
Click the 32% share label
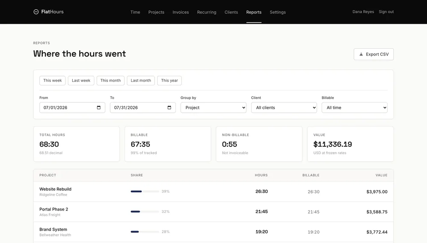(x=166, y=212)
